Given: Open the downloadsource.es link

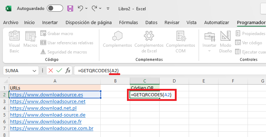Looking at the screenshot, I should point(46,95).
